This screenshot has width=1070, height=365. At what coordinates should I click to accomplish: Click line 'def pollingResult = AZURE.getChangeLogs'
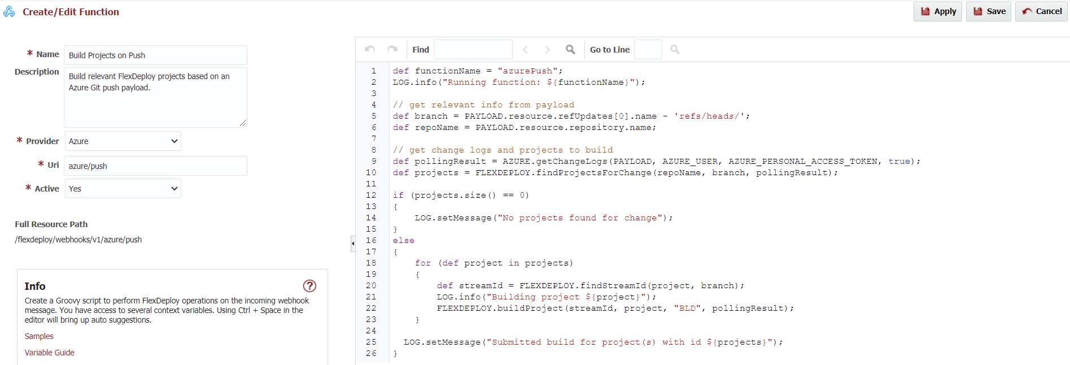657,161
